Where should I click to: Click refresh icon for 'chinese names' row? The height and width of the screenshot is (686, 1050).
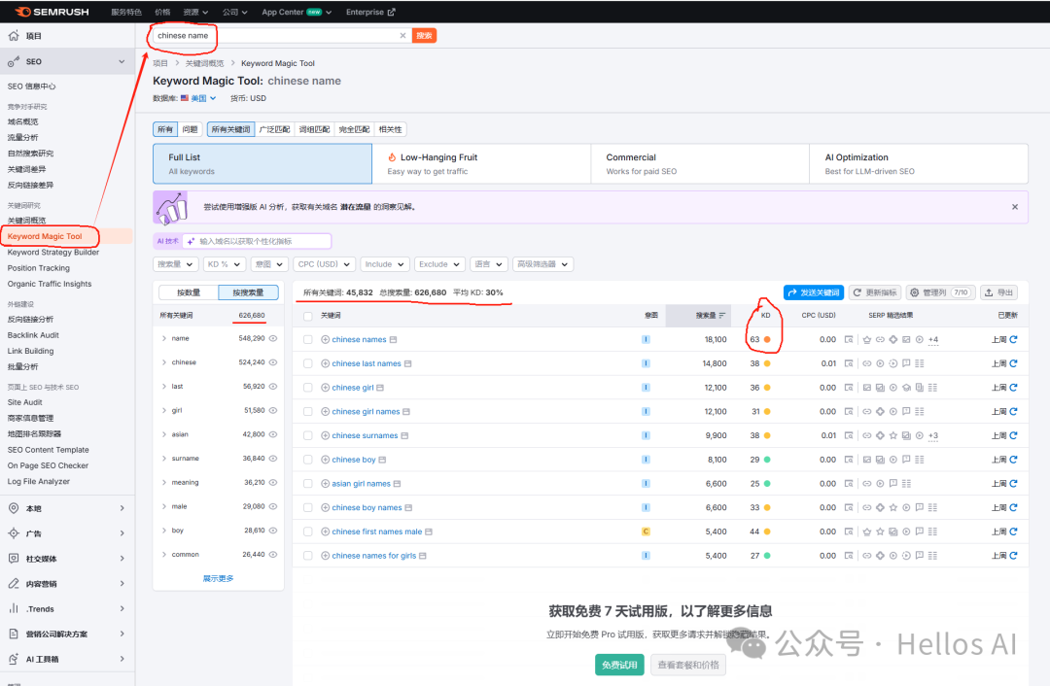click(x=1013, y=340)
